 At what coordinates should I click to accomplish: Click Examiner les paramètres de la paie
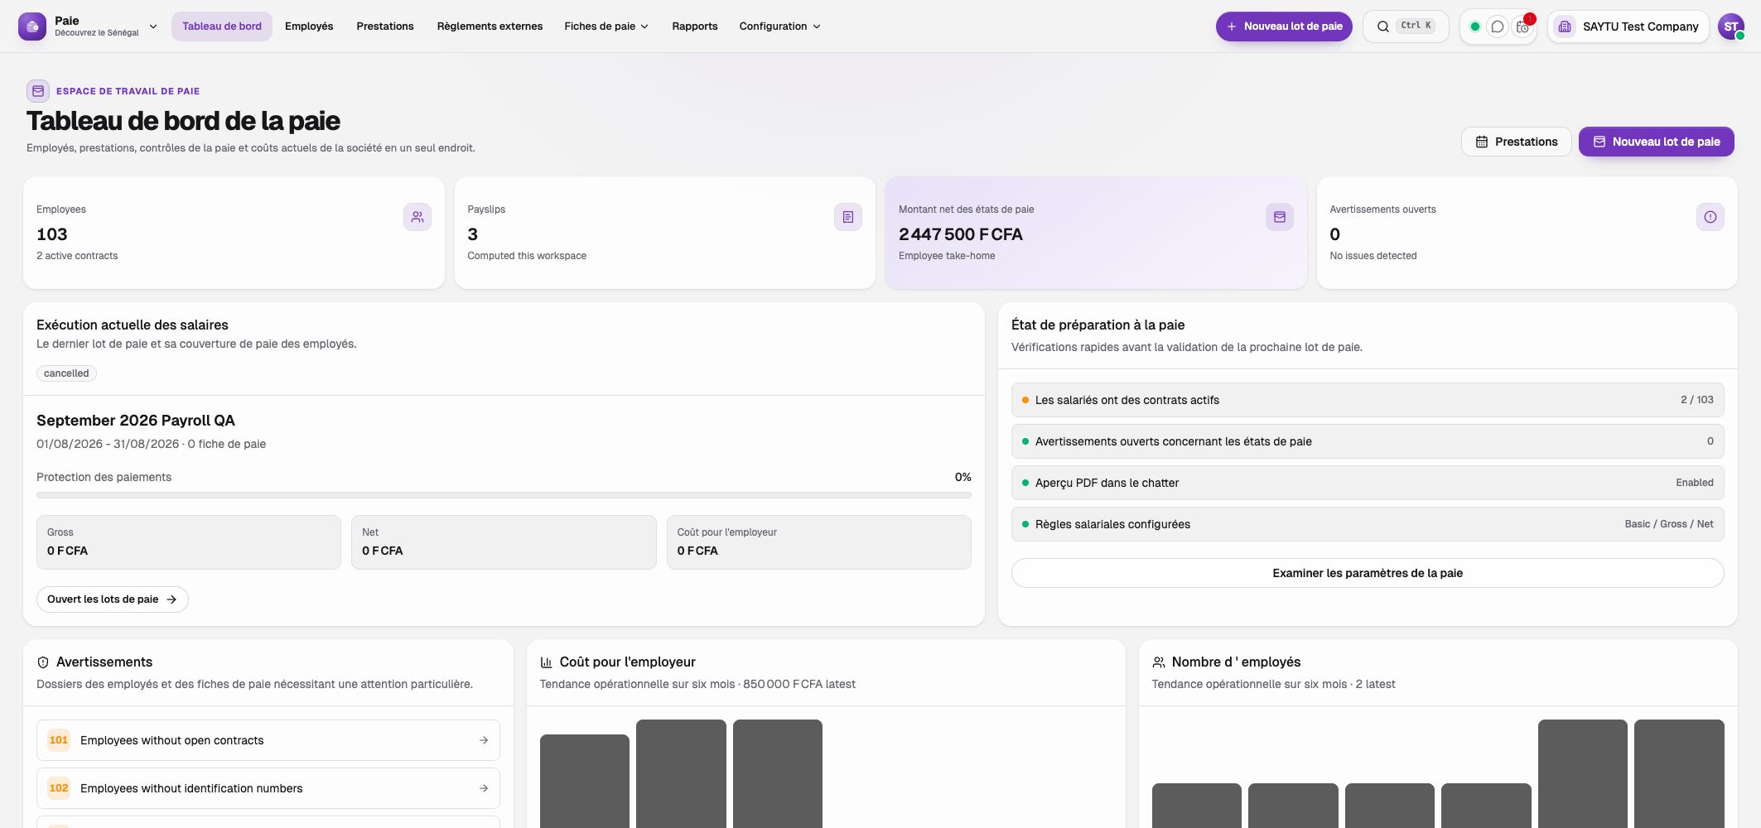tap(1368, 573)
